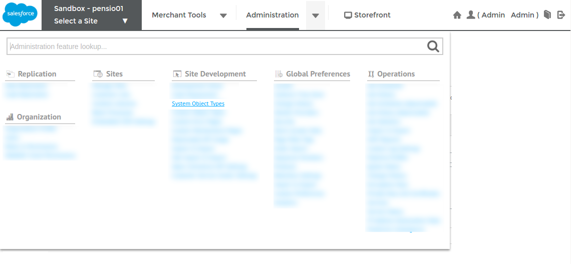Click the Salesforce cloud logo
571x264 pixels.
point(20,14)
